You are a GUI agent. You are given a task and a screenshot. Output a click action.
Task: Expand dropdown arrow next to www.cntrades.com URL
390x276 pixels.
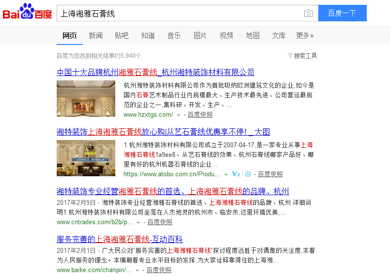[x=138, y=223]
